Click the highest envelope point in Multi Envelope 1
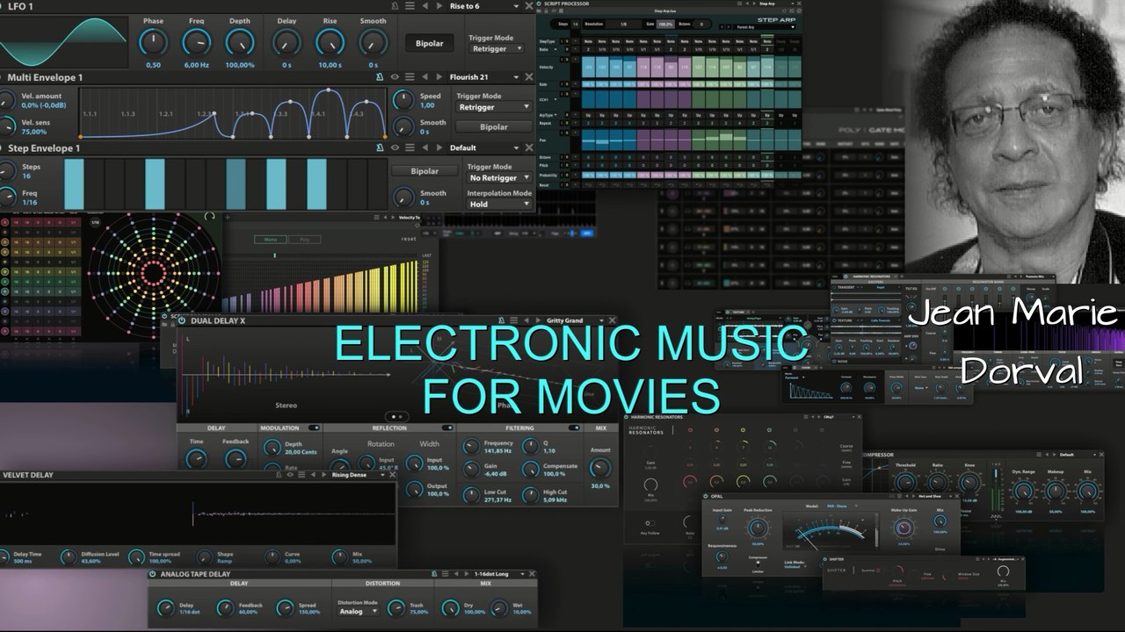Image resolution: width=1125 pixels, height=632 pixels. [330, 90]
